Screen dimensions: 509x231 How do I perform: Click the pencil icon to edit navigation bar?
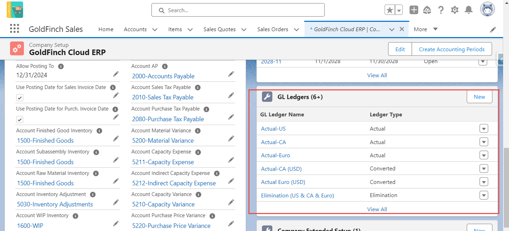[493, 30]
